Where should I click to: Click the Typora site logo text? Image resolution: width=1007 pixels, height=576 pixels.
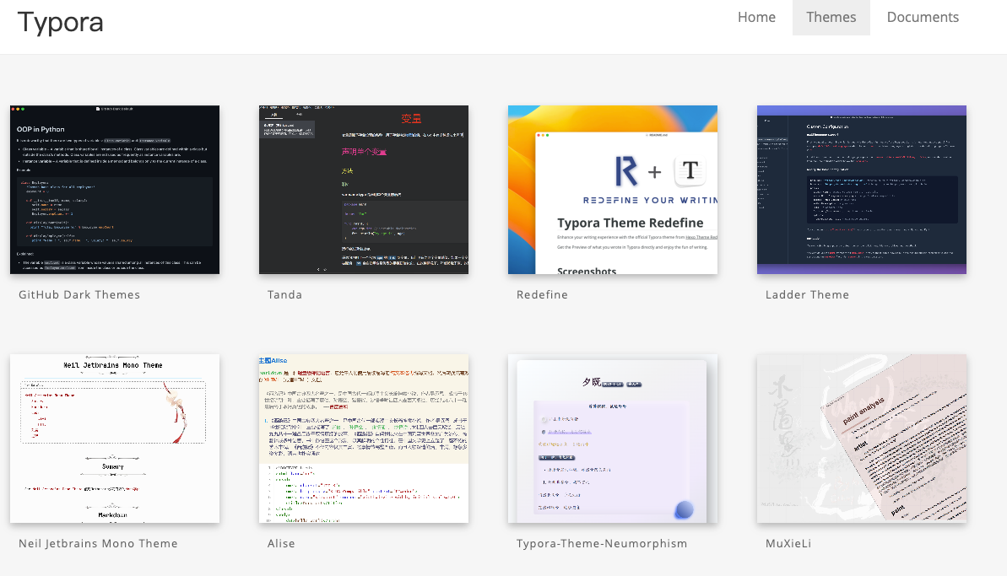click(x=61, y=22)
